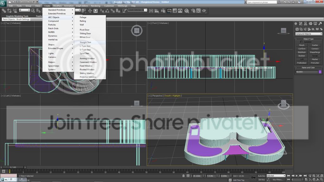Switch to the Display command panel tab

(315, 24)
